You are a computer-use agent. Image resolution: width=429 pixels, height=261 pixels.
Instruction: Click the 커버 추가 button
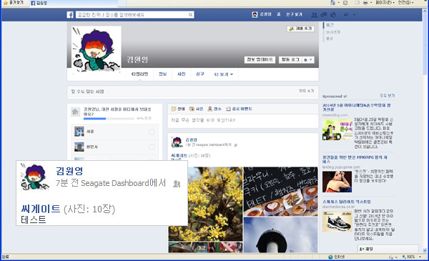point(300,29)
